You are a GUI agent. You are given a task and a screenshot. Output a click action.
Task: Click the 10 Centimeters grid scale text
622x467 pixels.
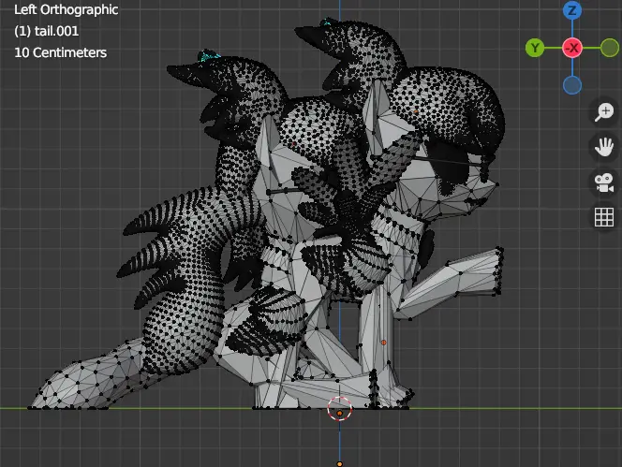(60, 52)
